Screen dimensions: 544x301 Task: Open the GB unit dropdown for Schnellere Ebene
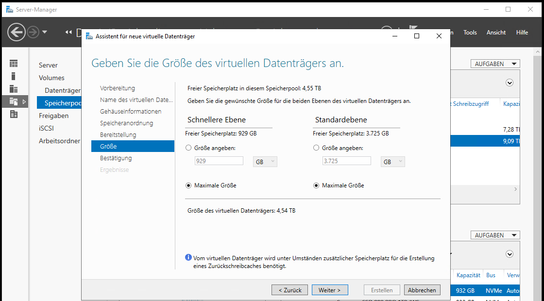(265, 162)
